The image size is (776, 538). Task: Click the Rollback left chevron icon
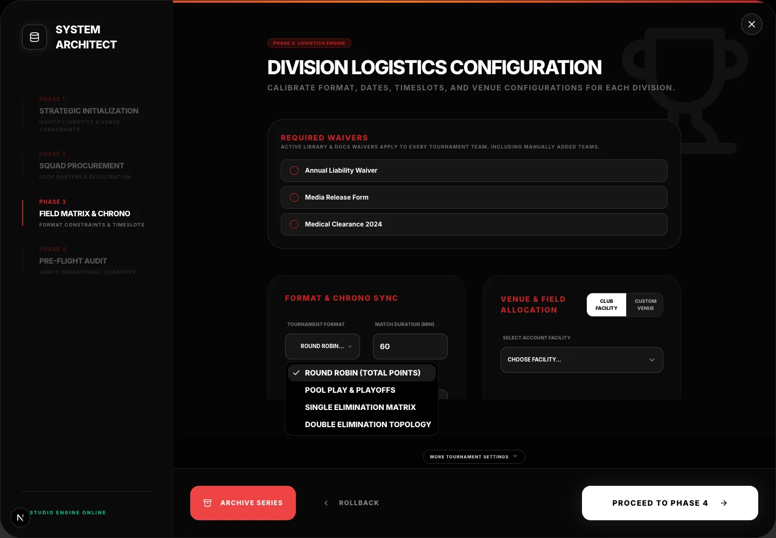[x=326, y=503]
